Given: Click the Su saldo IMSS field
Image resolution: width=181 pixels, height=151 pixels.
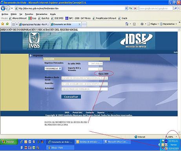Looking at the screenshot, I should tap(95, 64).
